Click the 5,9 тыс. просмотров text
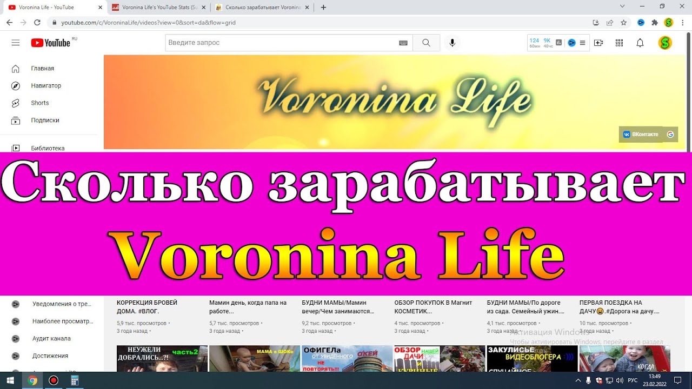 (142, 323)
